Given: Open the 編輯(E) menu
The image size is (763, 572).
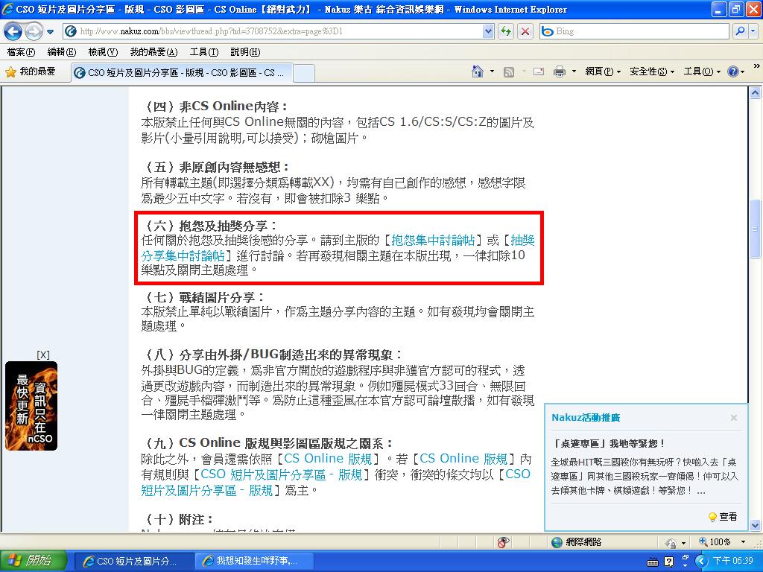Looking at the screenshot, I should click(62, 51).
